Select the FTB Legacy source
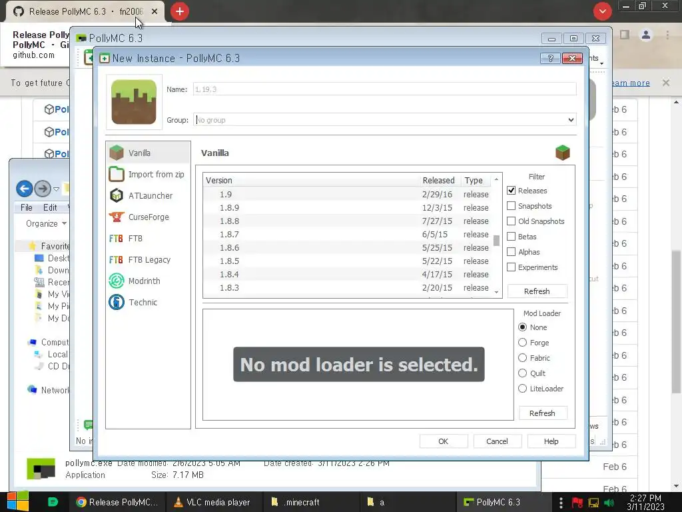 148,259
